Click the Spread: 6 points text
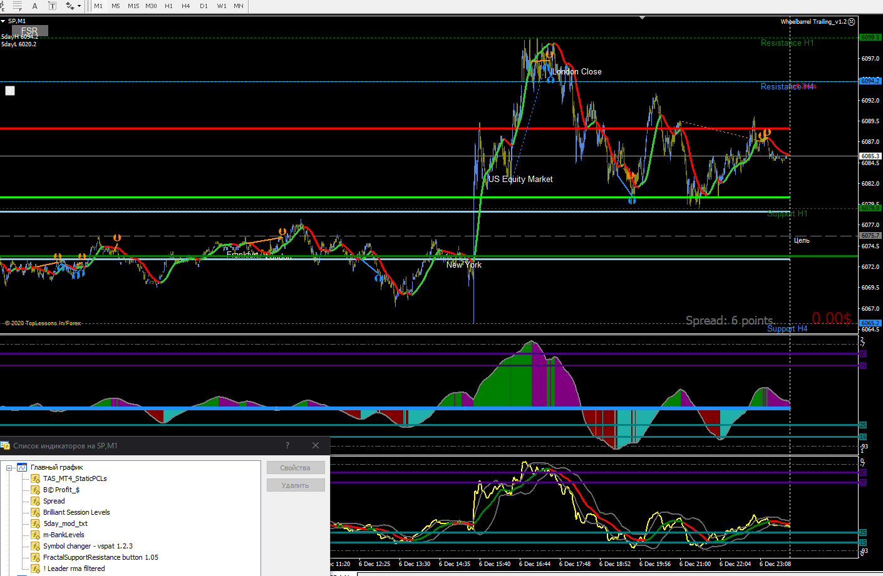This screenshot has height=576, width=883. [x=730, y=321]
